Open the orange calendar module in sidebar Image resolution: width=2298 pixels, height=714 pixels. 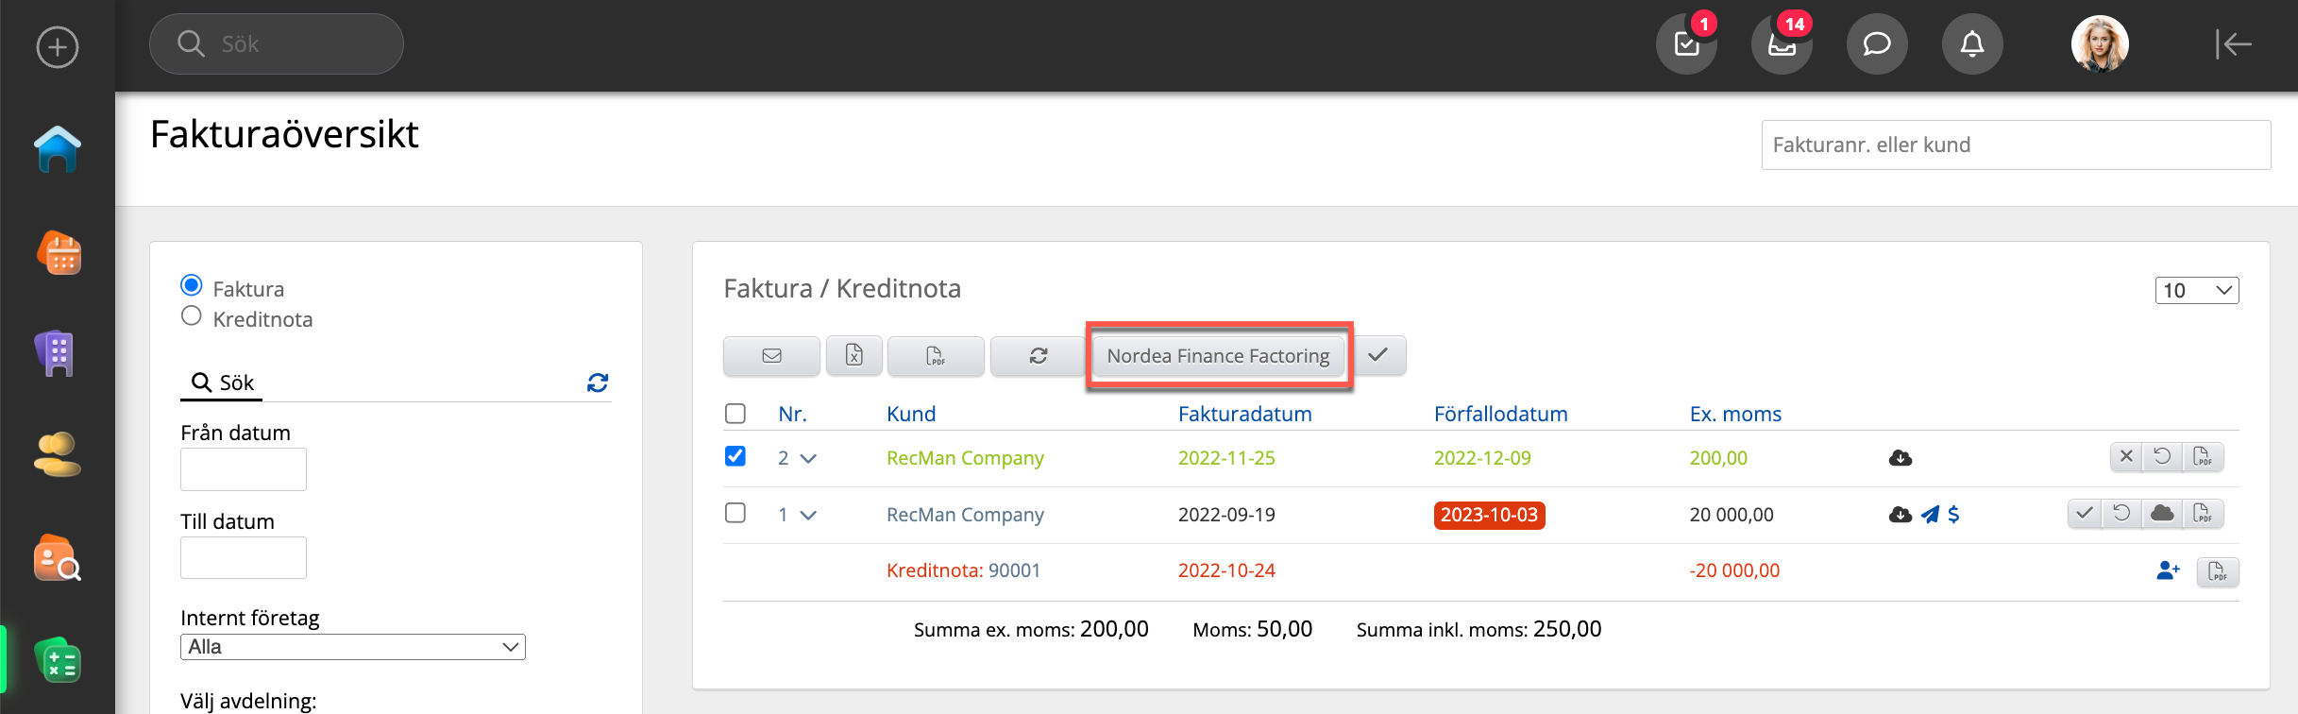tap(58, 253)
